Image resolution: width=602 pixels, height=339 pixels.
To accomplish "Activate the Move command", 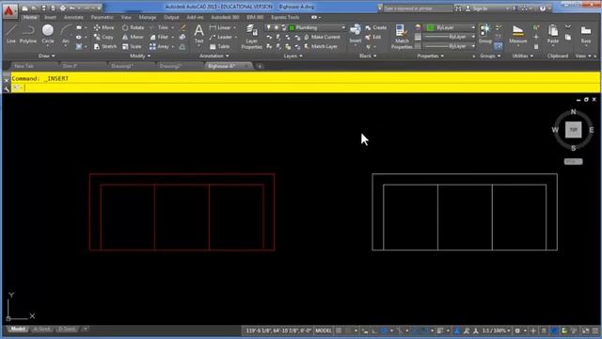I will click(x=104, y=27).
